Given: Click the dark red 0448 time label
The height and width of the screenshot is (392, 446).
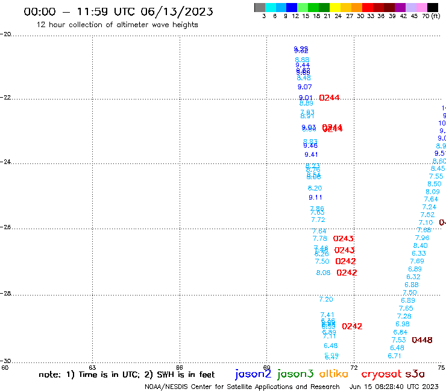Looking at the screenshot, I should 422,340.
